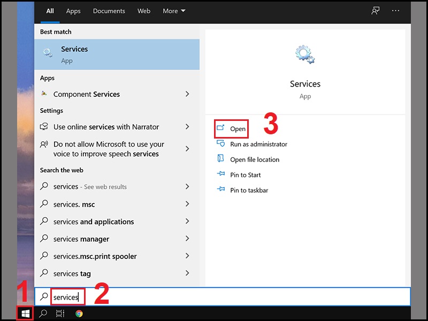Open the More dropdown filter
The height and width of the screenshot is (321, 428).
[174, 11]
